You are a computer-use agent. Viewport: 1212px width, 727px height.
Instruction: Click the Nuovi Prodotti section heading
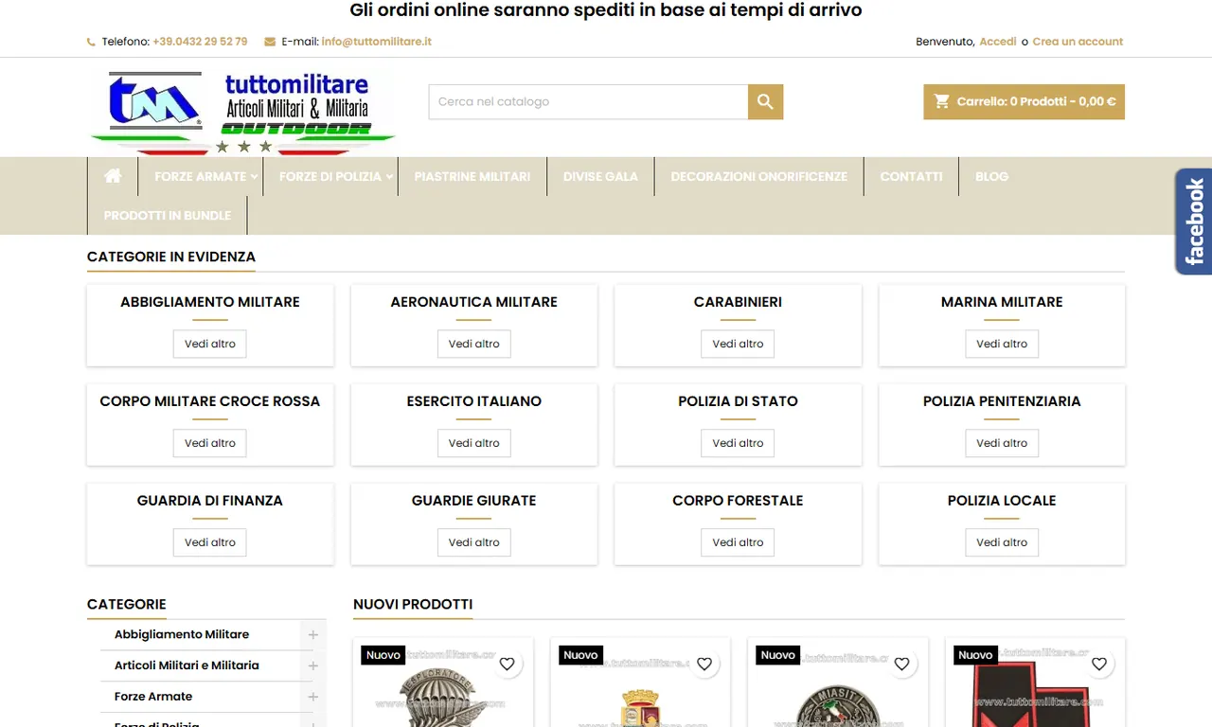413,604
